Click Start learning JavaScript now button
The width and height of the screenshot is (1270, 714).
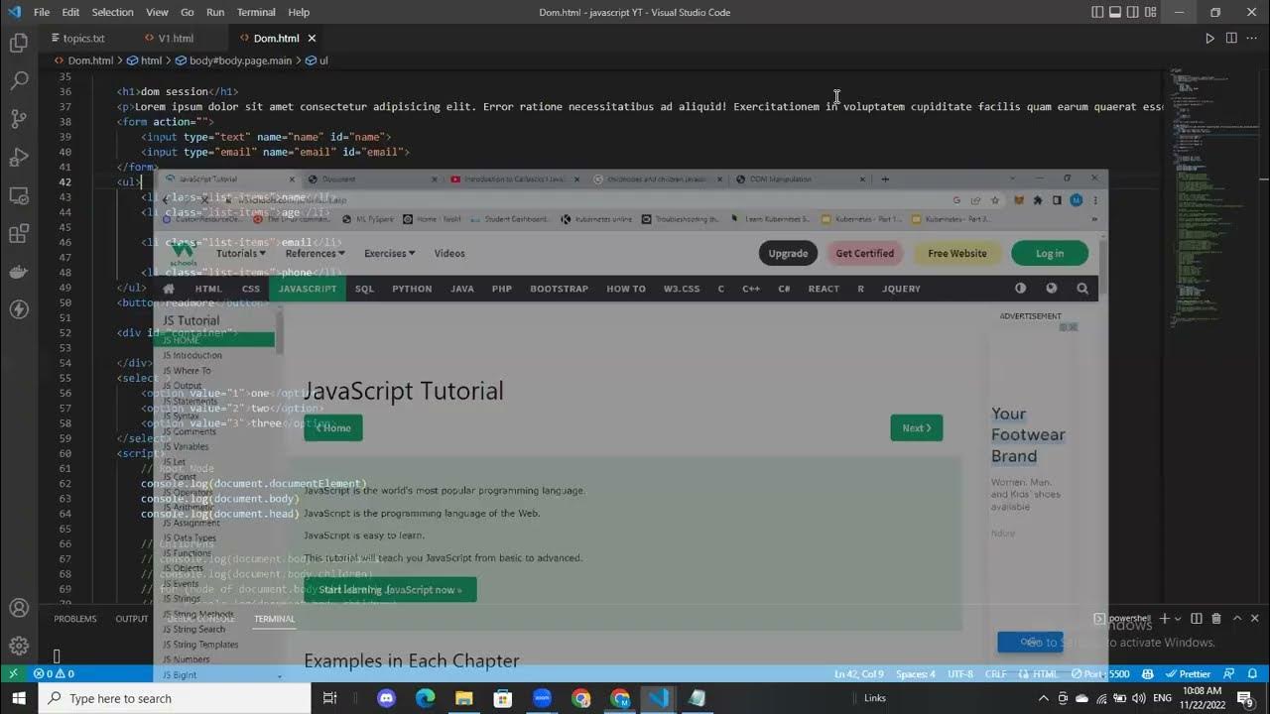pos(390,589)
